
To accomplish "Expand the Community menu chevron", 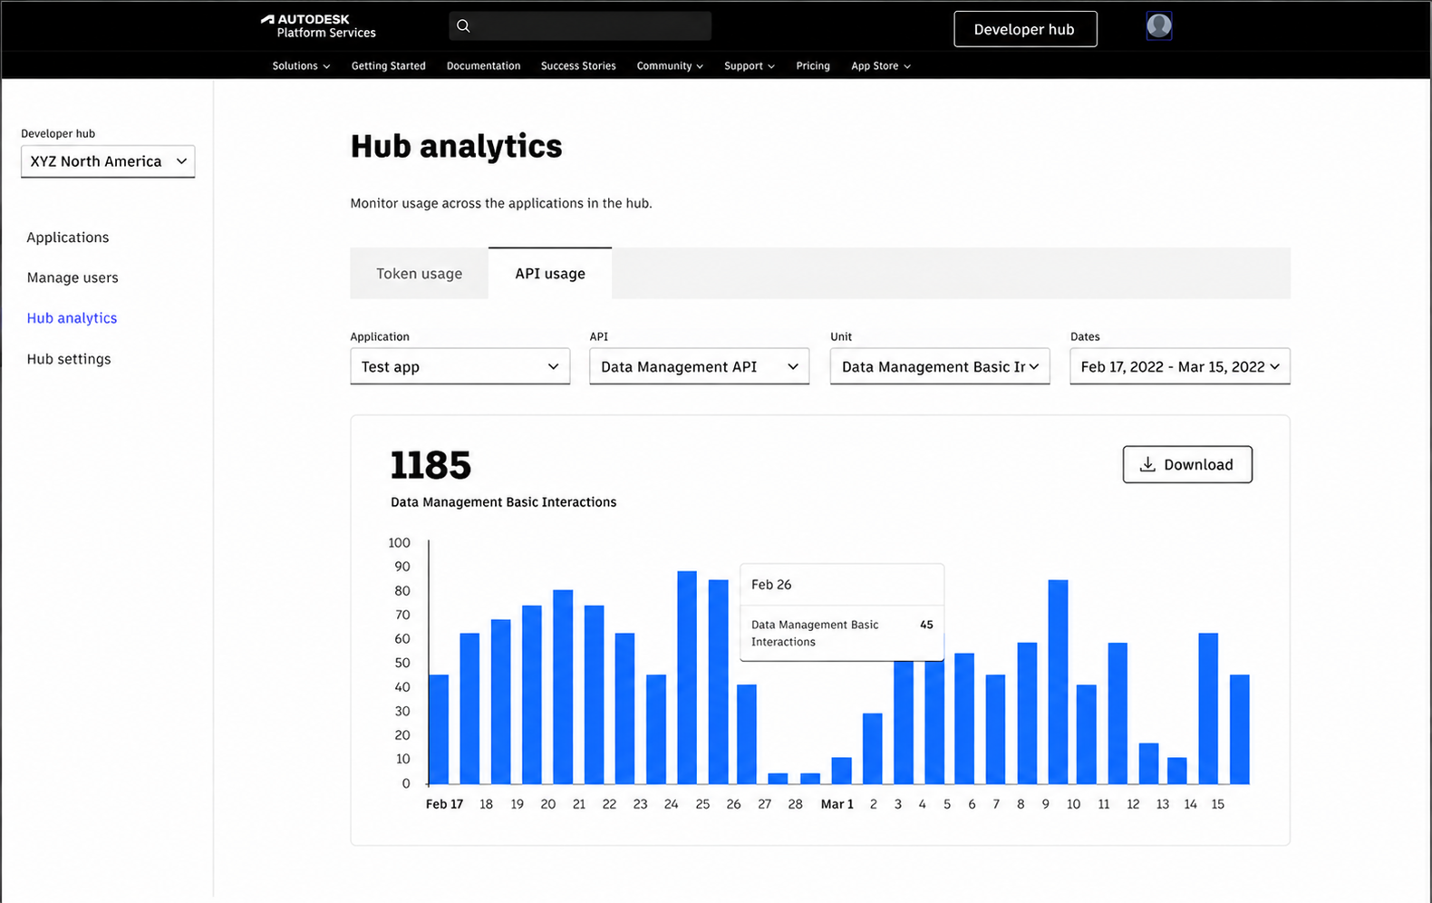I will click(x=700, y=67).
